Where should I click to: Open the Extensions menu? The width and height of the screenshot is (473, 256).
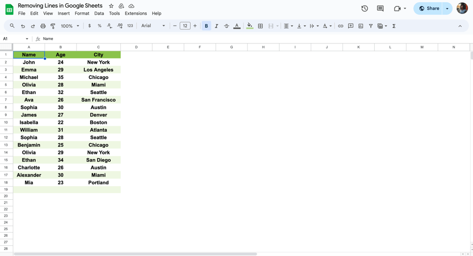[136, 14]
